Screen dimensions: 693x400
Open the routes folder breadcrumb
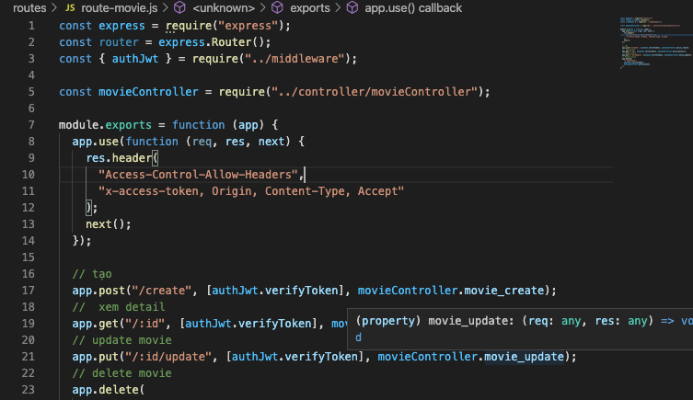[x=29, y=8]
